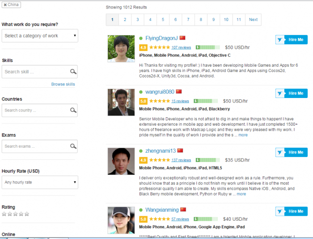The image size is (313, 239).
Task: Open Wangxianming's profile photo
Action: [121, 219]
